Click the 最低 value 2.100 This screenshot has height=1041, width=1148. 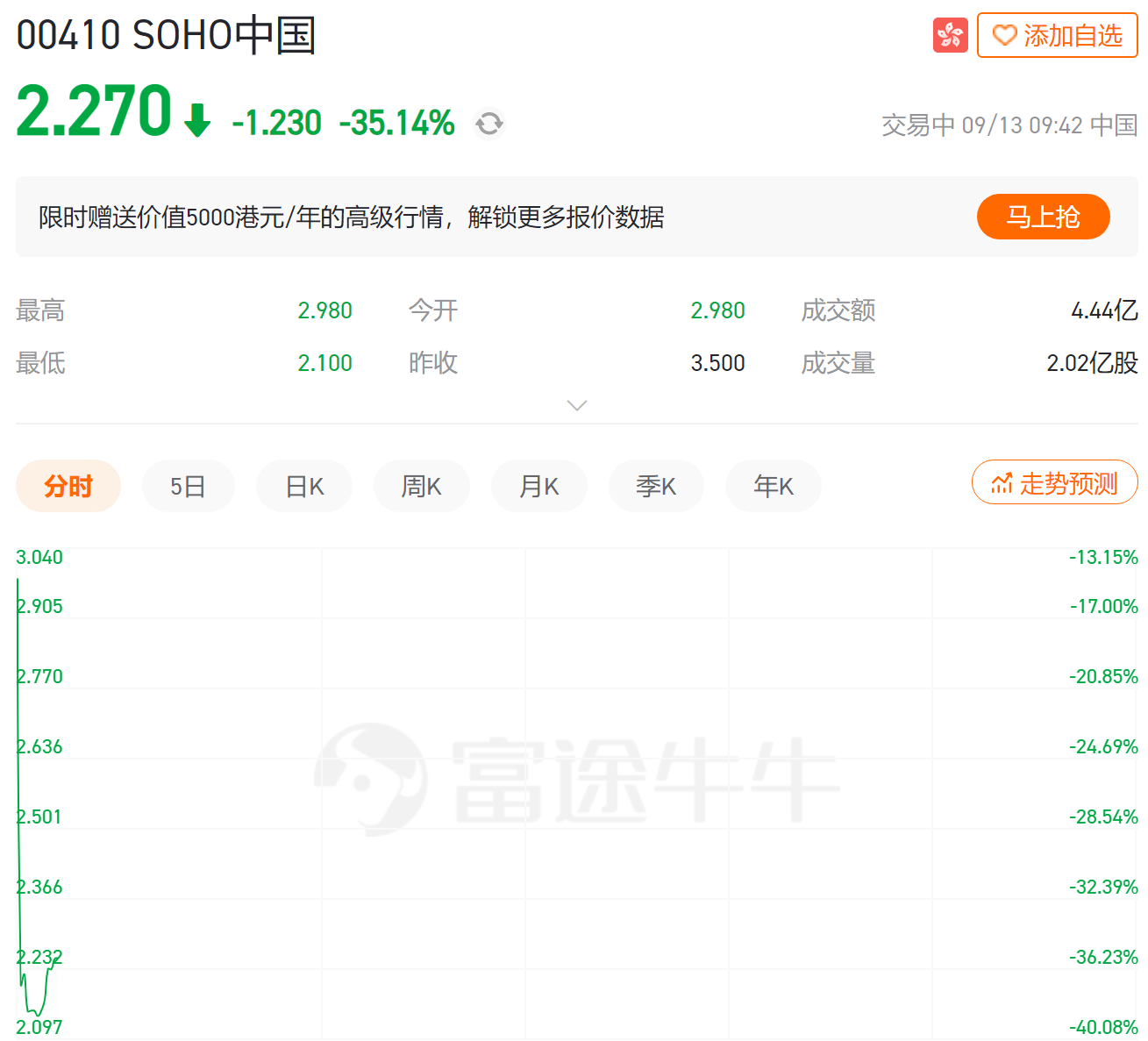pyautogui.click(x=325, y=363)
